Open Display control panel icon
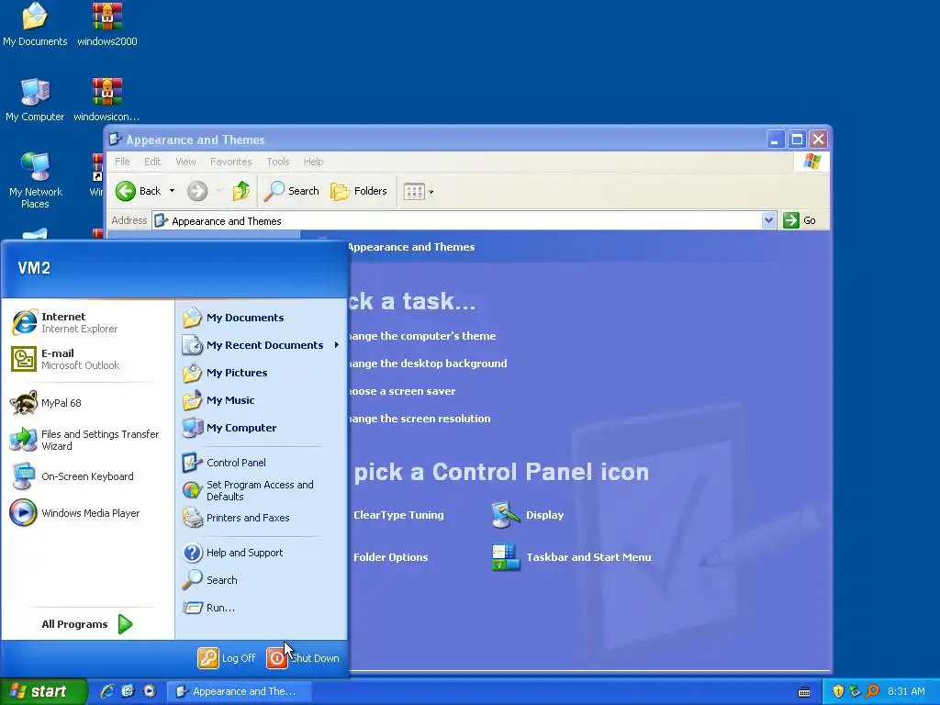 [528, 515]
